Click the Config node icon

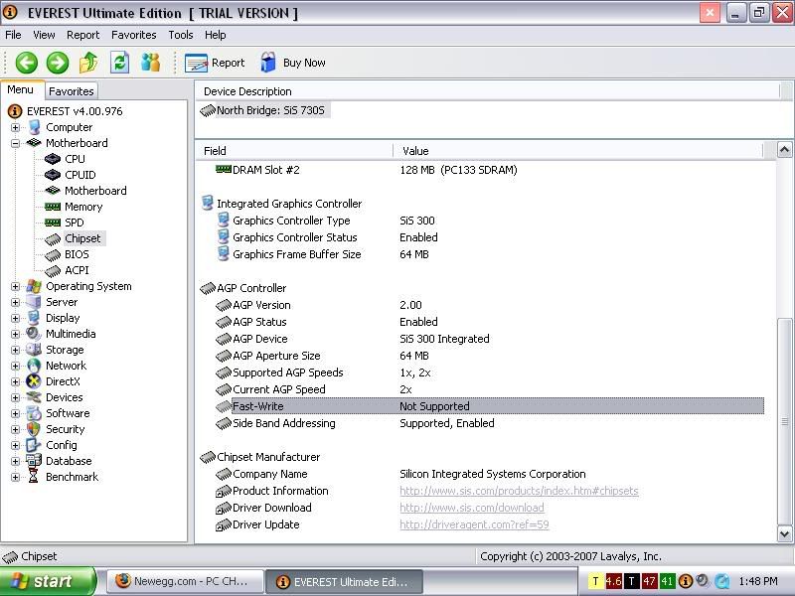(x=34, y=445)
